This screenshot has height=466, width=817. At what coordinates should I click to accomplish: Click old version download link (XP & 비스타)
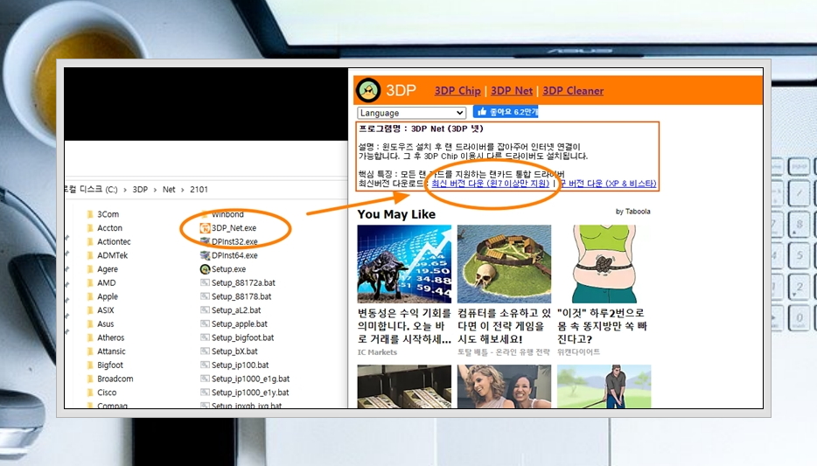608,184
